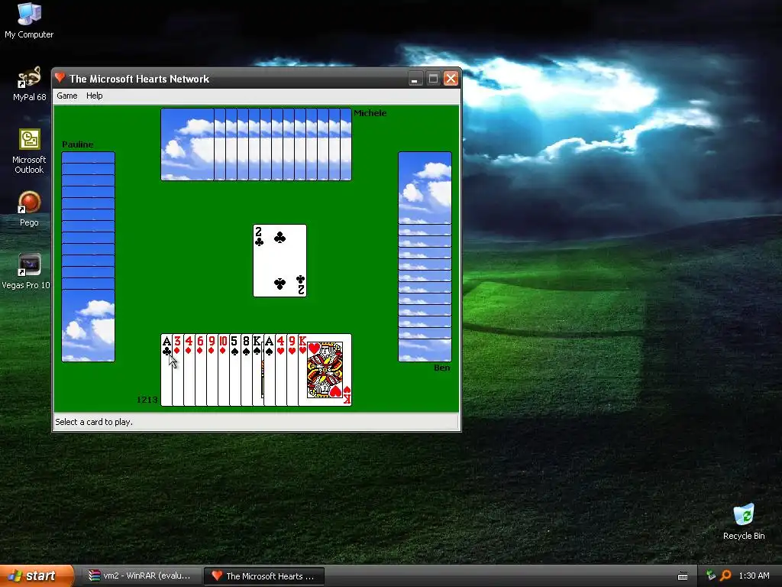Open the Game menu
This screenshot has height=587, width=782.
(67, 96)
